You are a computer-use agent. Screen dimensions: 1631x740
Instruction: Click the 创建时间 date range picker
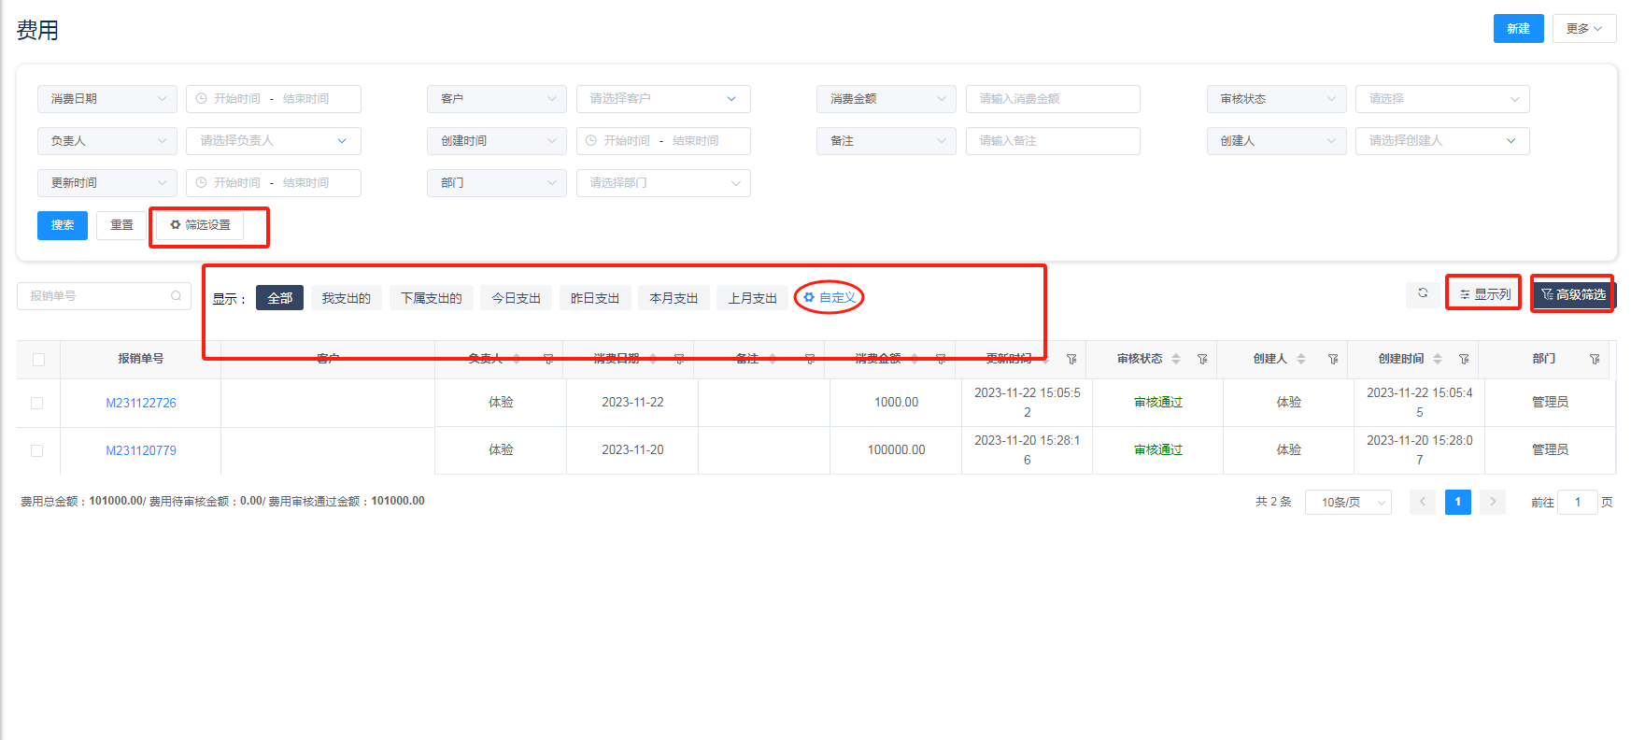[663, 141]
